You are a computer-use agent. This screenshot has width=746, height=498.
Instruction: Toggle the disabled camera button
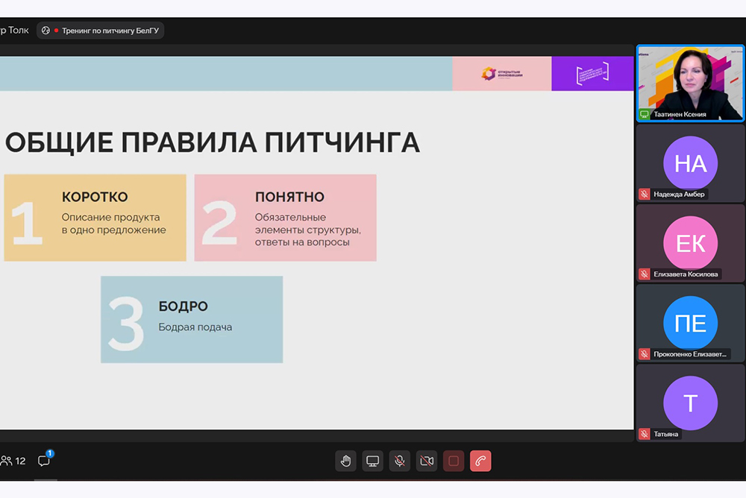coord(427,461)
